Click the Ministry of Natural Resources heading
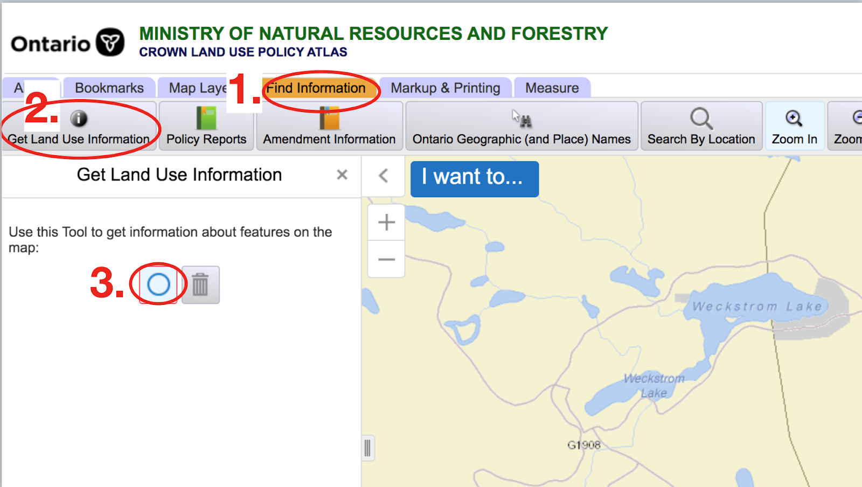The width and height of the screenshot is (862, 487). click(373, 33)
